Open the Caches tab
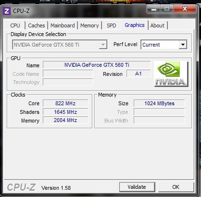Viewport: 201px width, 197px height. click(x=37, y=25)
